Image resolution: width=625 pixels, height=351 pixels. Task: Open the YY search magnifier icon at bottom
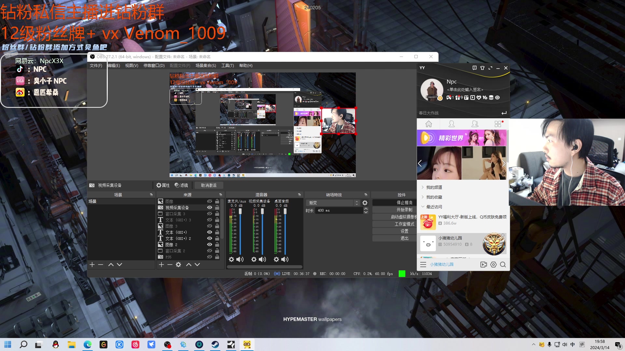coord(503,265)
